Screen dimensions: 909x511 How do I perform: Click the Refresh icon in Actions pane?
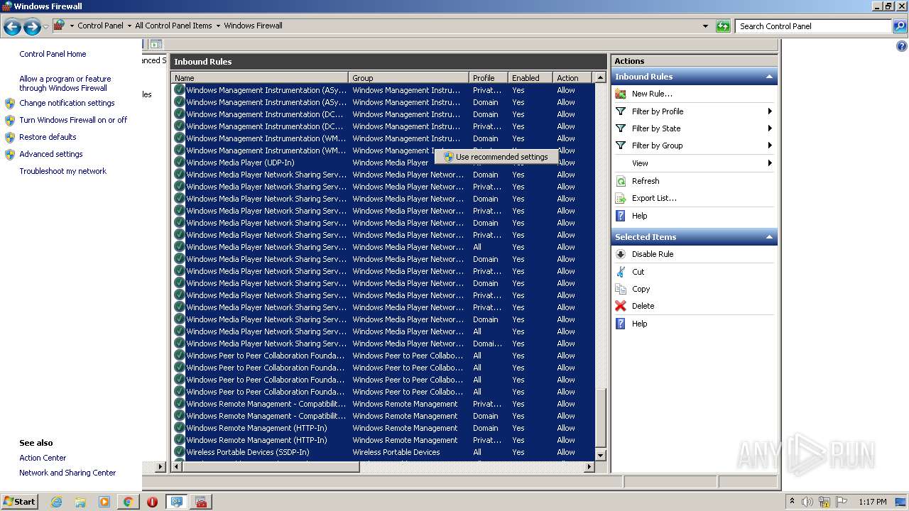coord(621,181)
